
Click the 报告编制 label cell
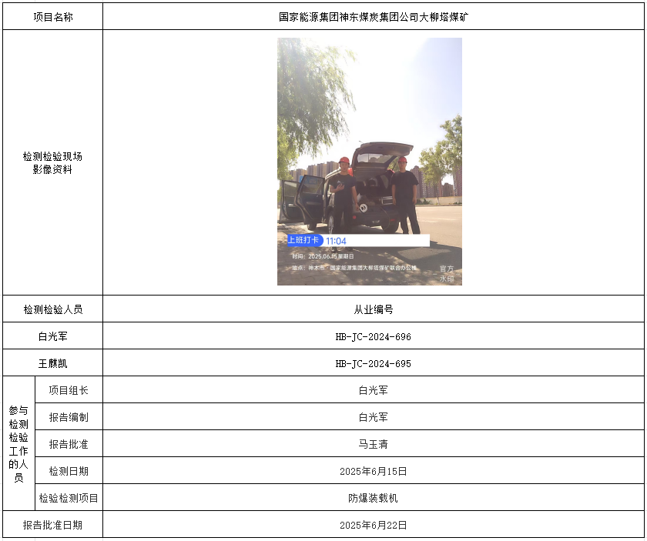(x=69, y=417)
